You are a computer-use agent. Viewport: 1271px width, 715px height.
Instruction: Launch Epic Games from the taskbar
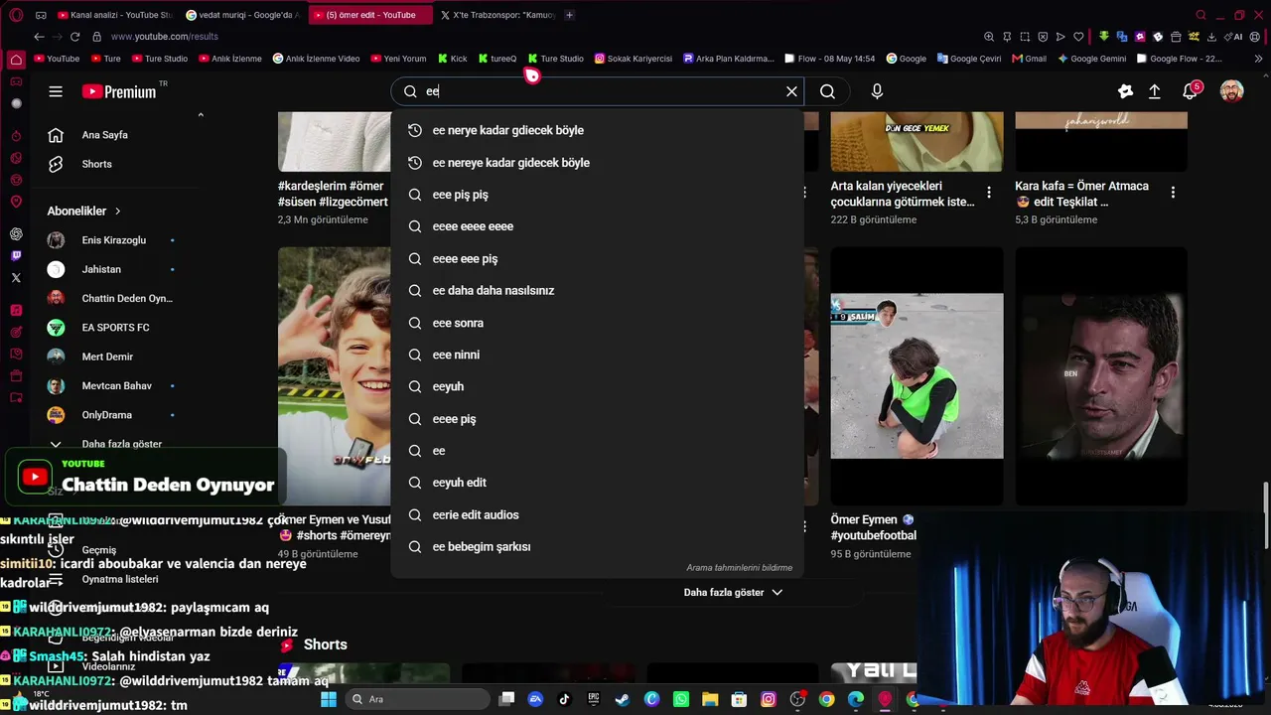[593, 699]
